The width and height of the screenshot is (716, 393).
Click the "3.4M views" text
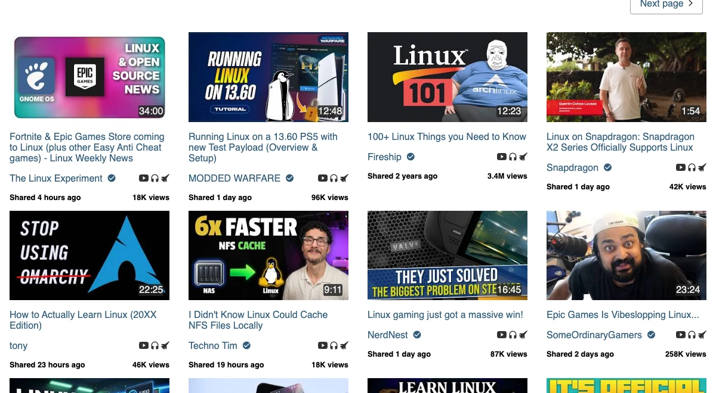(x=507, y=176)
